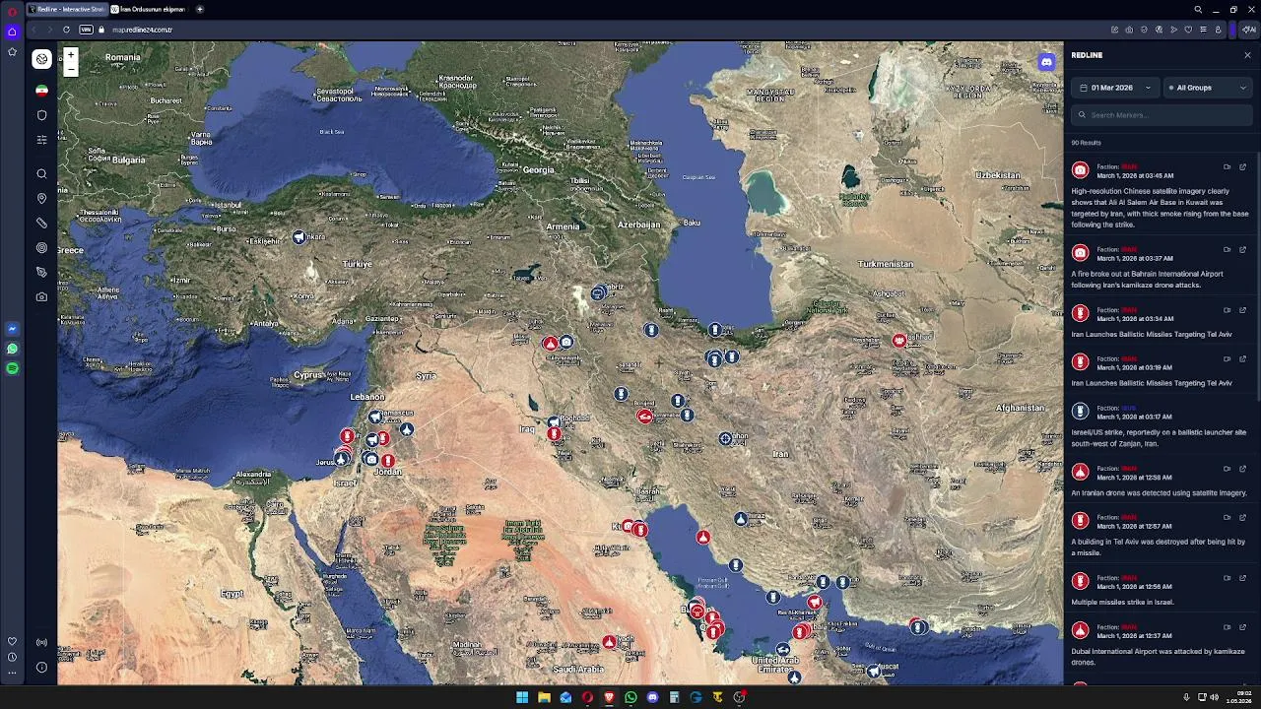Select Multiple missiles strike in Israel report
Image resolution: width=1261 pixels, height=709 pixels.
pos(1160,590)
